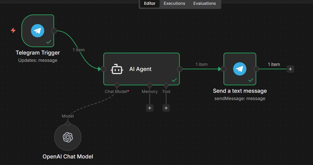Viewport: 313px width, 165px height.
Task: Click the Chat Model* label
Action: pyautogui.click(x=117, y=92)
